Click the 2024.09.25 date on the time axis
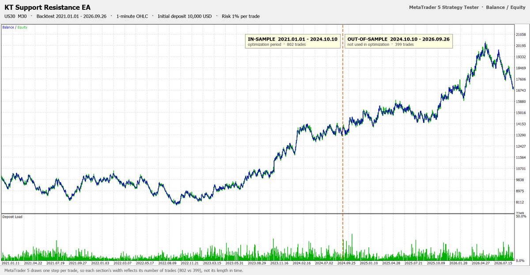 coord(347,263)
